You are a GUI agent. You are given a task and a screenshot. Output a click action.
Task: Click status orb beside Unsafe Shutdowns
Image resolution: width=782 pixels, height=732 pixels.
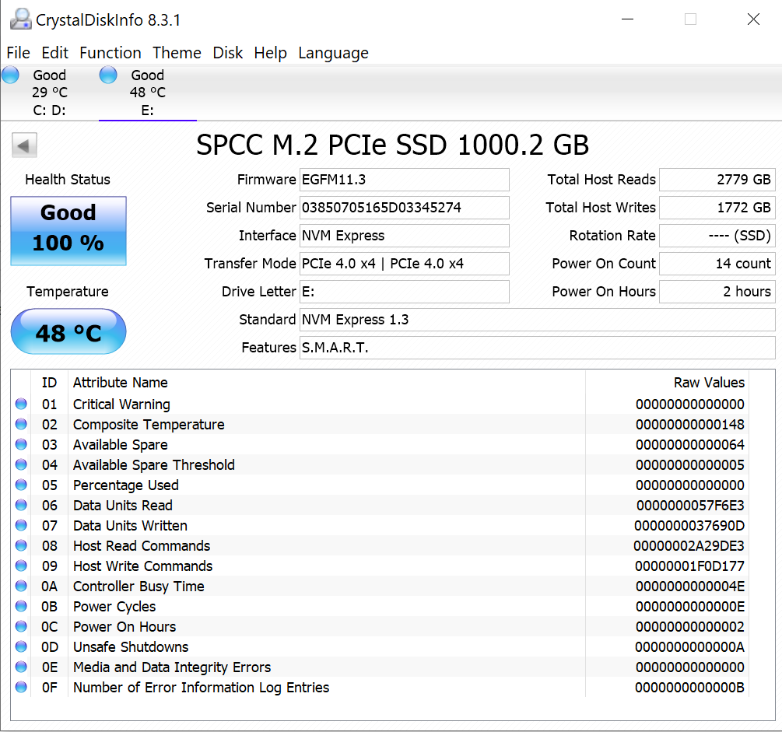point(21,646)
